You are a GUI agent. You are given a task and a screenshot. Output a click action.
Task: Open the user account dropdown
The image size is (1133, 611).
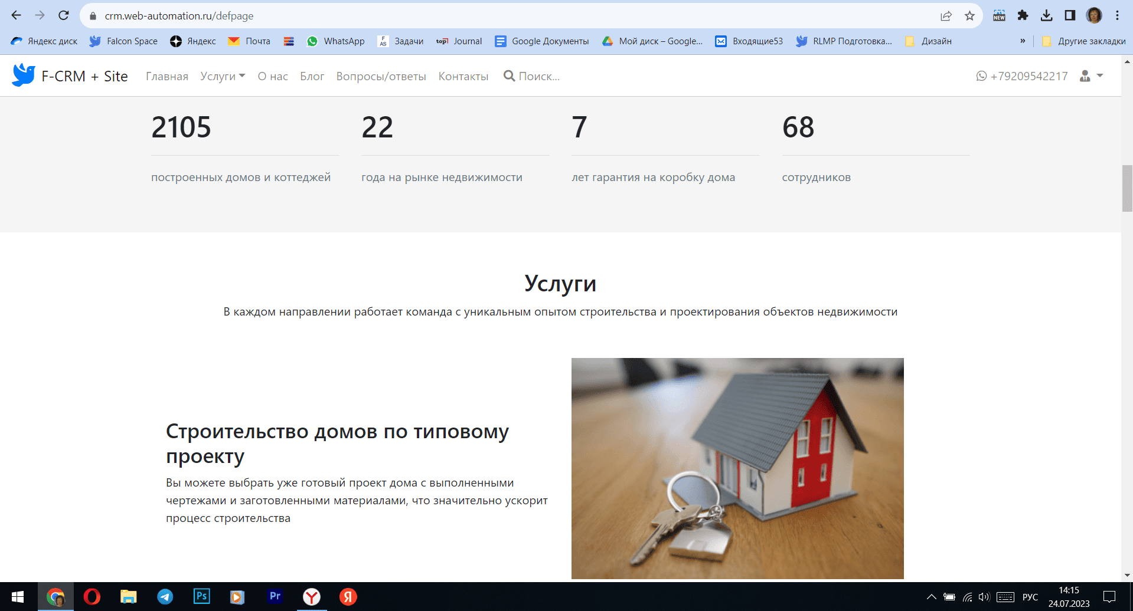pyautogui.click(x=1091, y=76)
